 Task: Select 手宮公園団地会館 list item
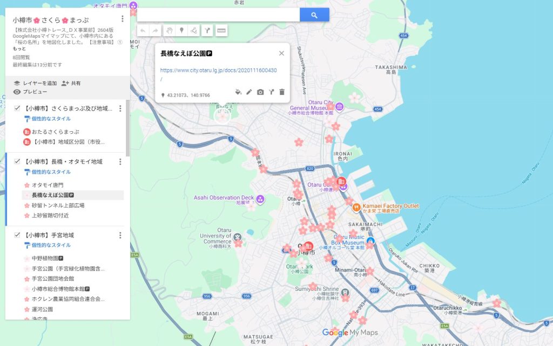[73, 279]
